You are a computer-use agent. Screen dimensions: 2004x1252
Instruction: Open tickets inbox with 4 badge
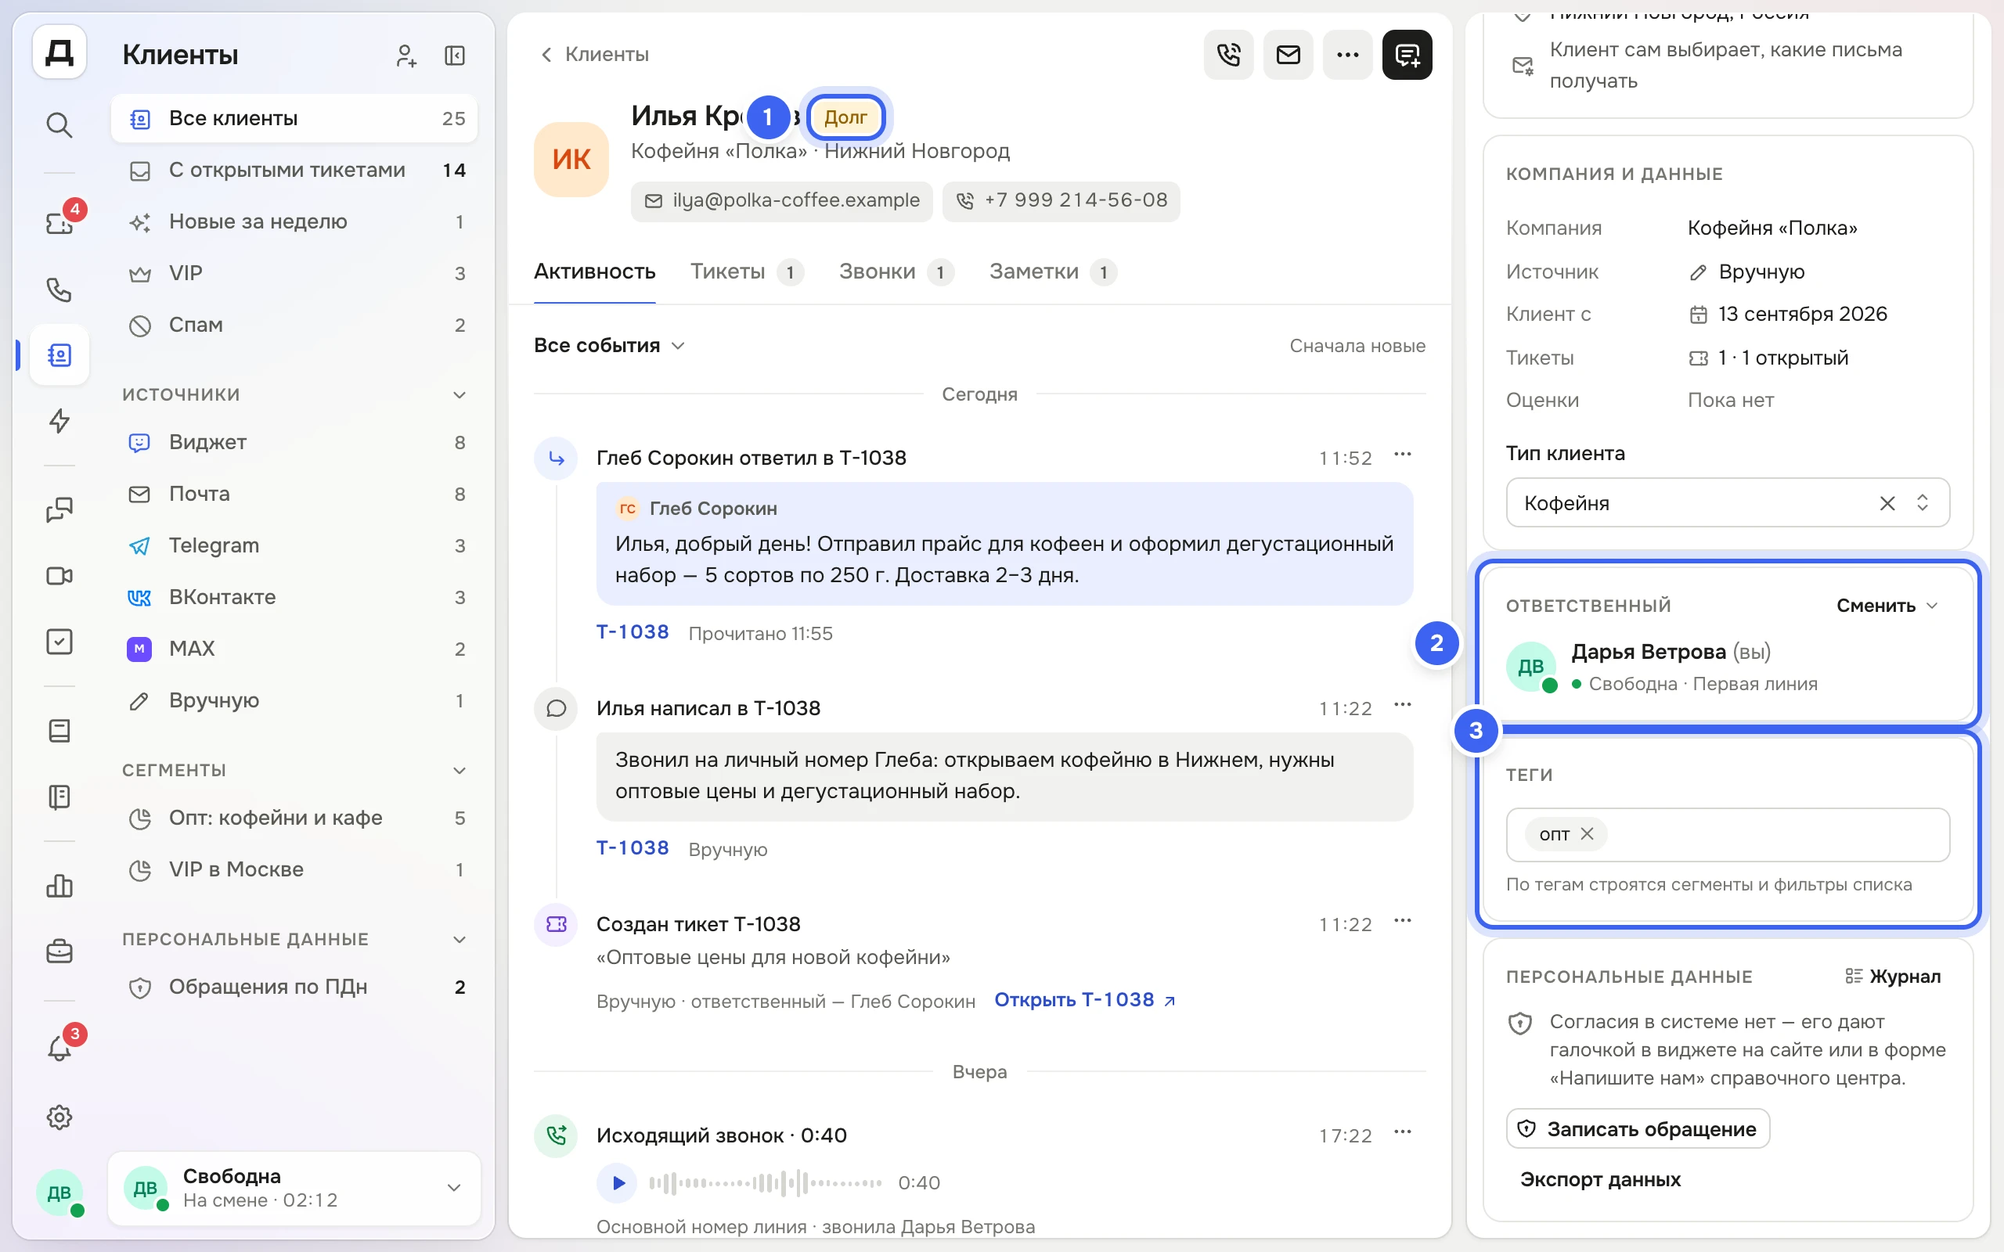click(x=59, y=223)
